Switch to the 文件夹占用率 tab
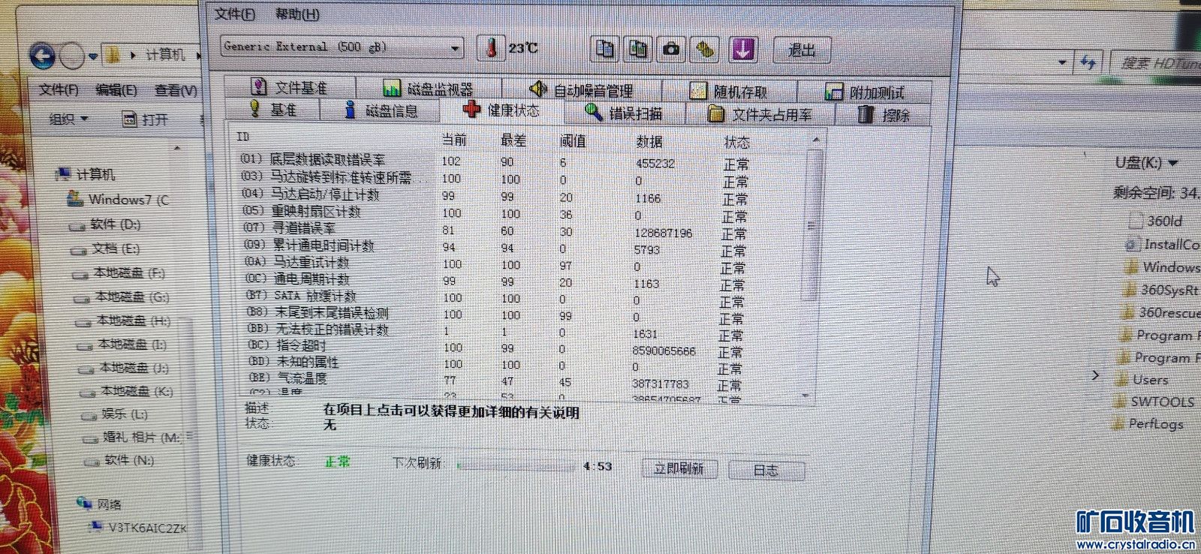Screen dimensions: 1201x554 pos(760,114)
